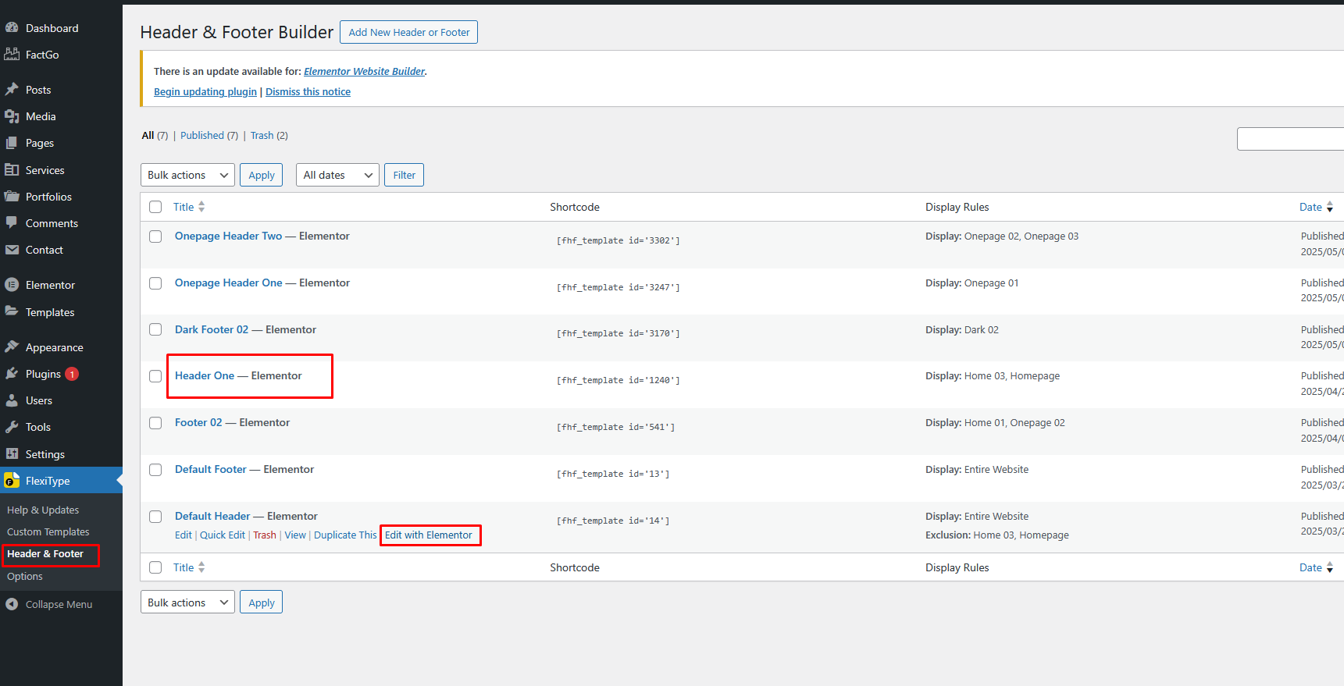
Task: Select the Header One row checkbox
Action: pos(155,376)
